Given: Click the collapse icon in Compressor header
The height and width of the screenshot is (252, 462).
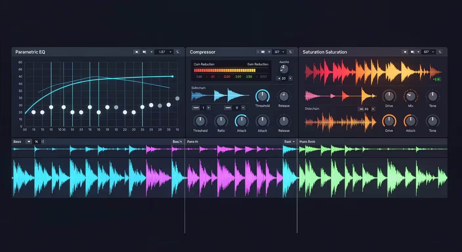Looking at the screenshot, I should pyautogui.click(x=290, y=52).
